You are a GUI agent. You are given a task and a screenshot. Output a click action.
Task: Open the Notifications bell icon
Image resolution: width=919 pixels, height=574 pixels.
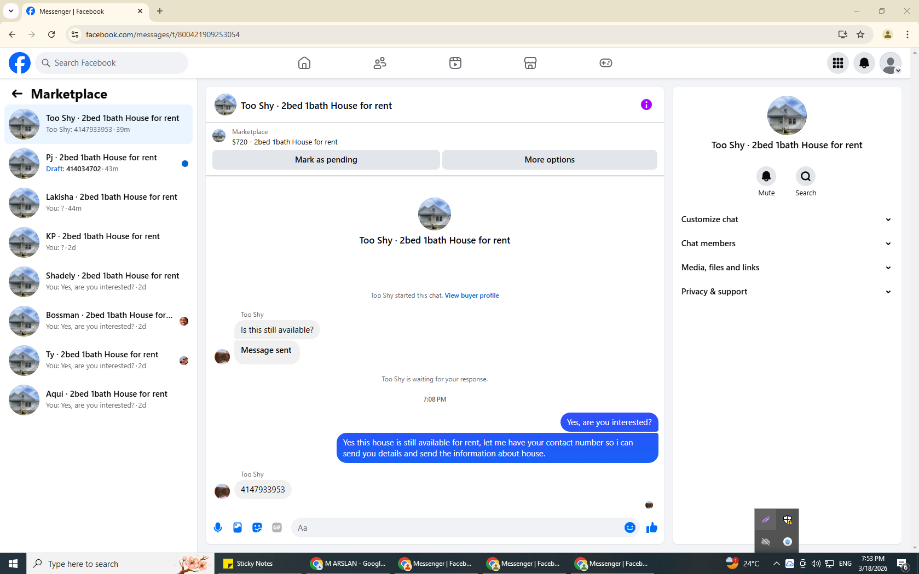click(x=864, y=63)
